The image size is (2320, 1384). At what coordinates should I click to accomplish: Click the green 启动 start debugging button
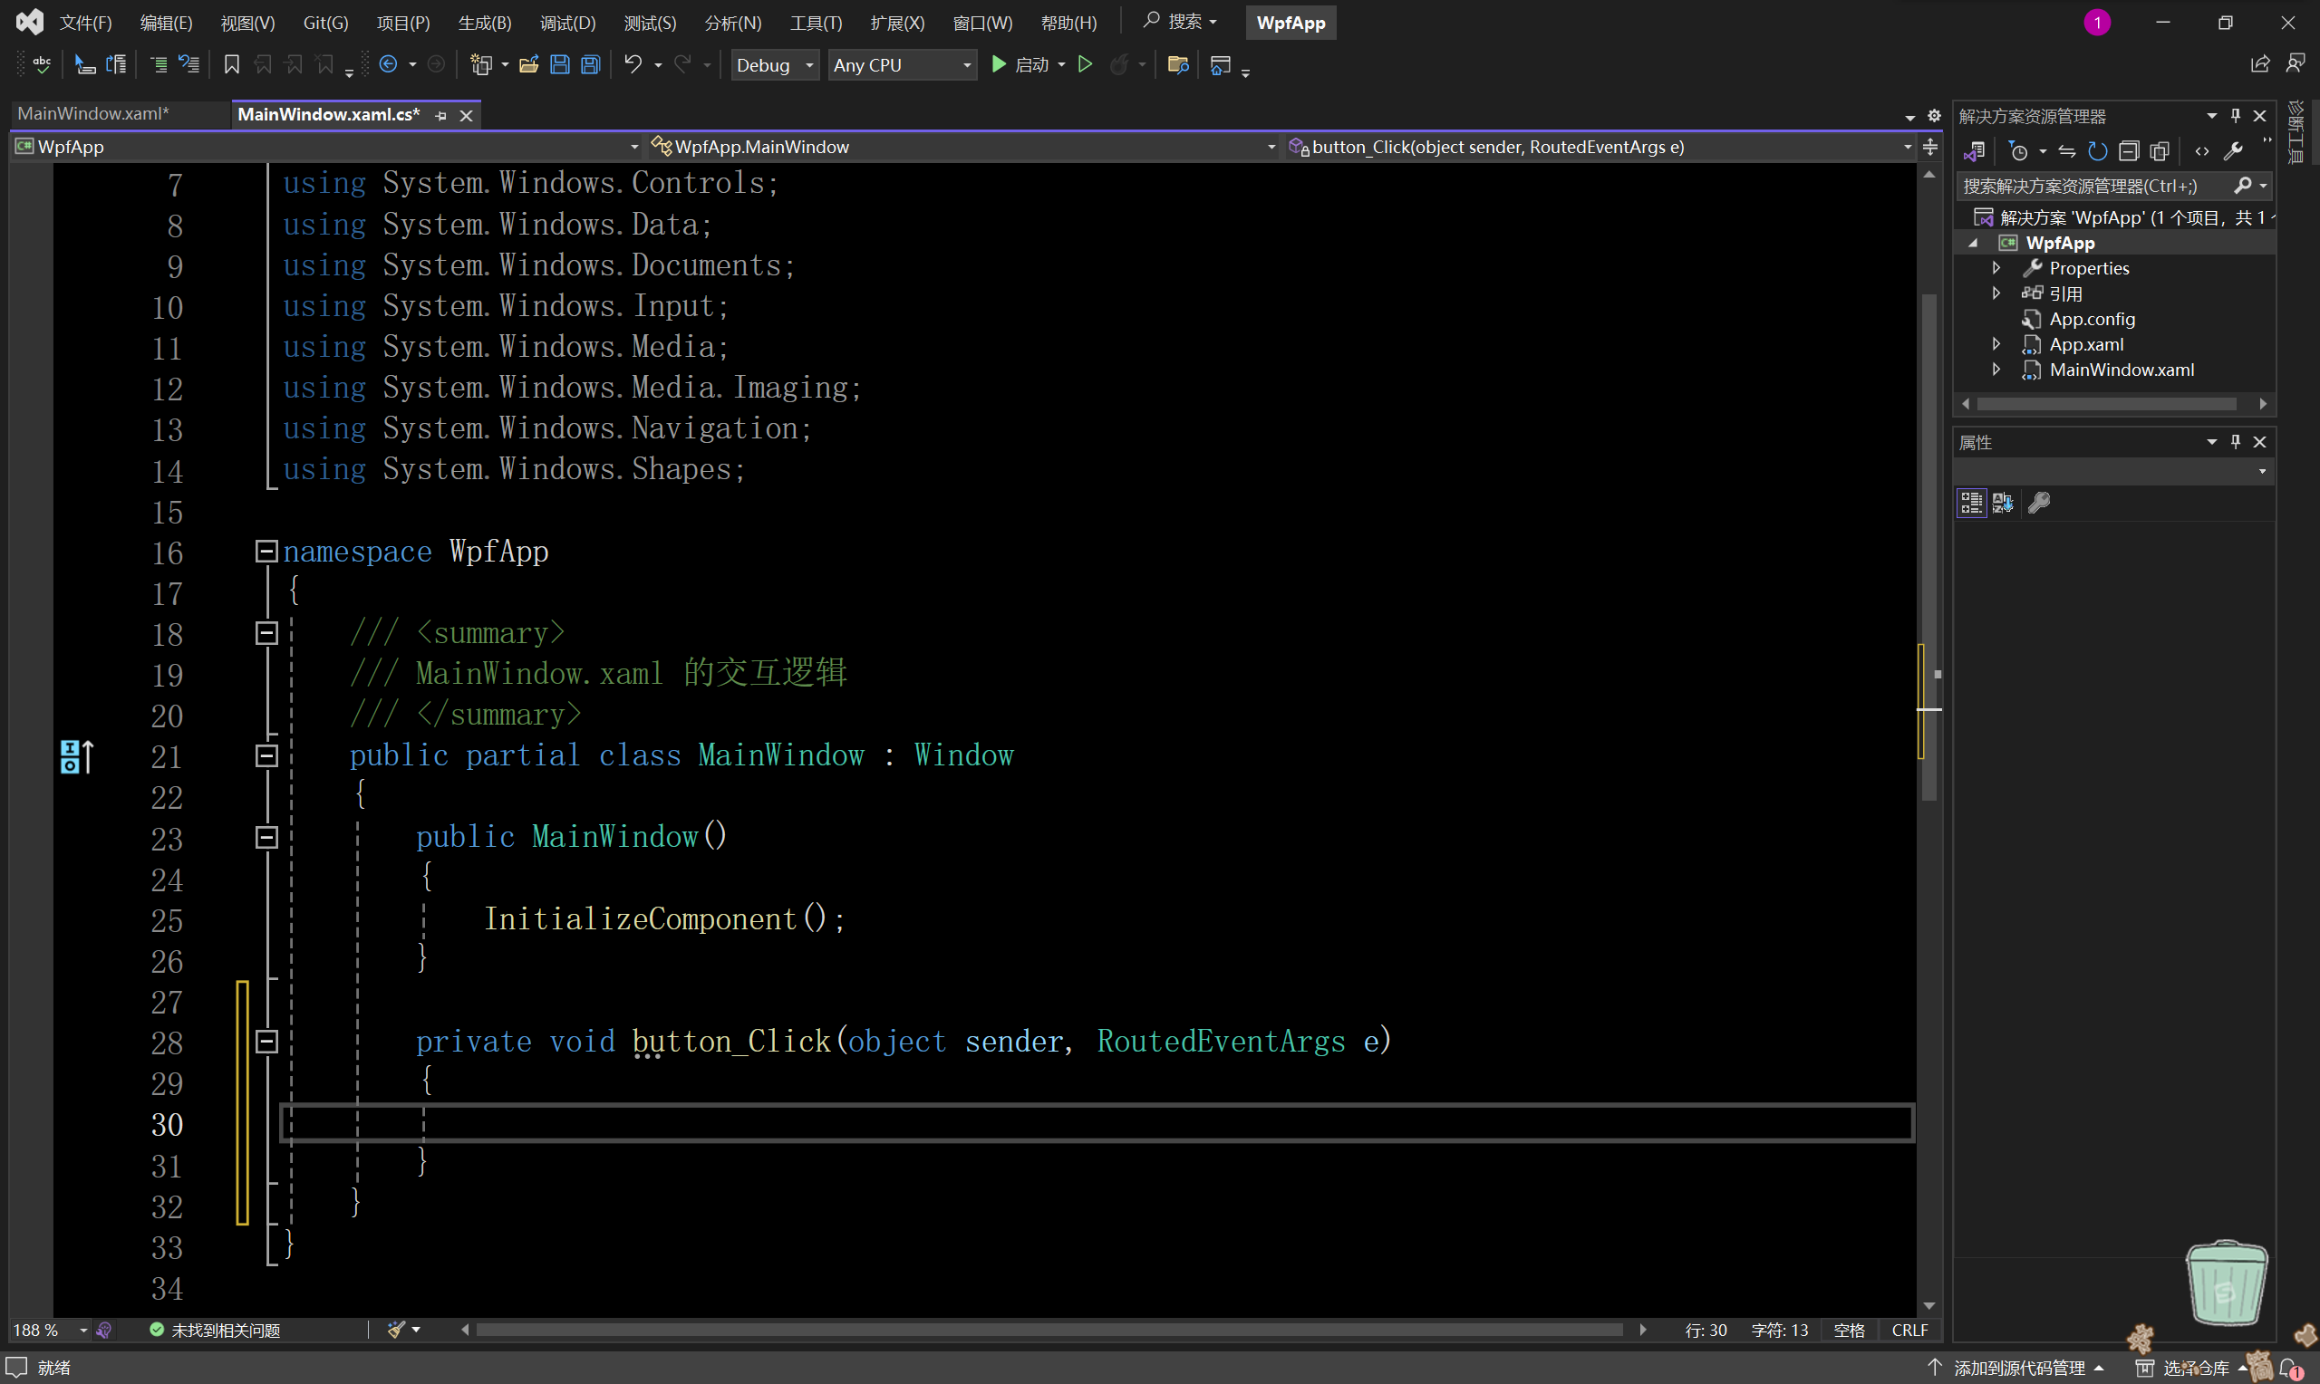pyautogui.click(x=1020, y=64)
